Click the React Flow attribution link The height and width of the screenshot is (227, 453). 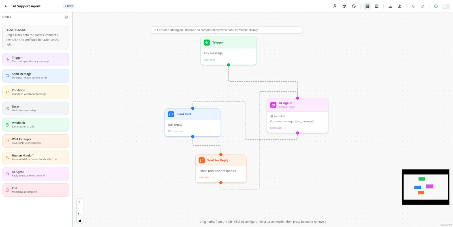click(x=446, y=225)
